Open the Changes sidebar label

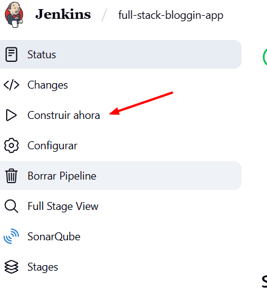(x=47, y=85)
